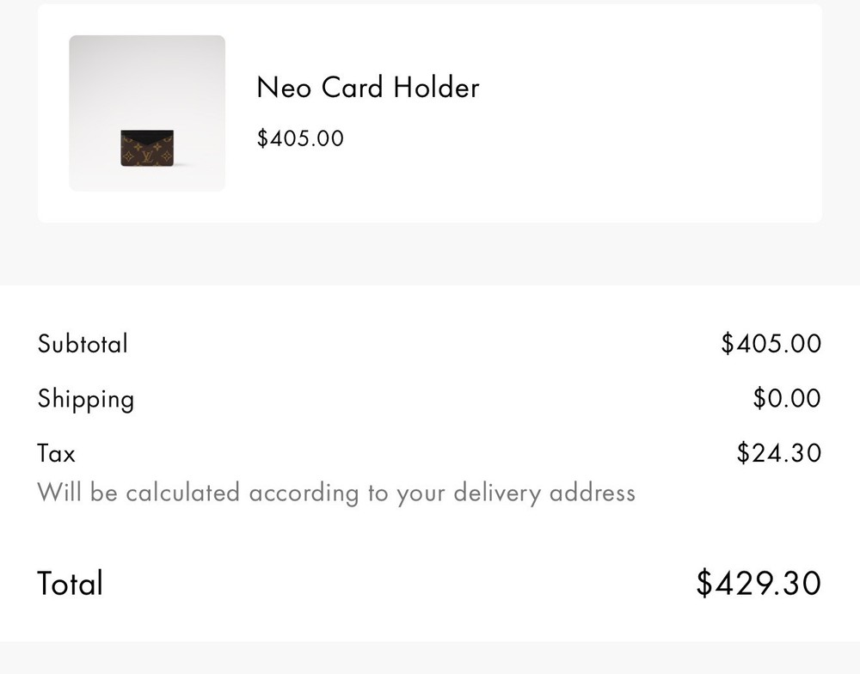860x674 pixels.
Task: Click the Total label
Action: [71, 584]
